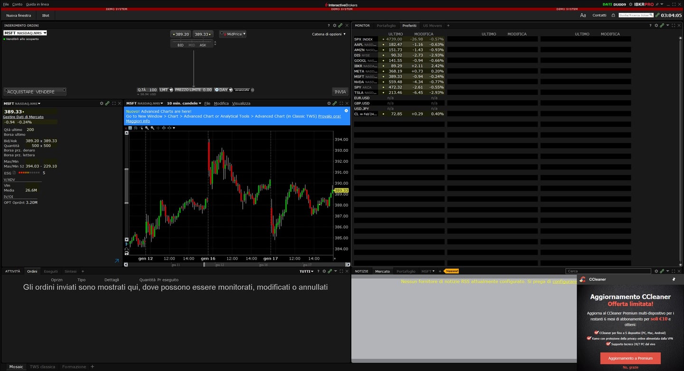Expand the Catena di opzioni dropdown
This screenshot has height=371, width=684.
pyautogui.click(x=329, y=34)
